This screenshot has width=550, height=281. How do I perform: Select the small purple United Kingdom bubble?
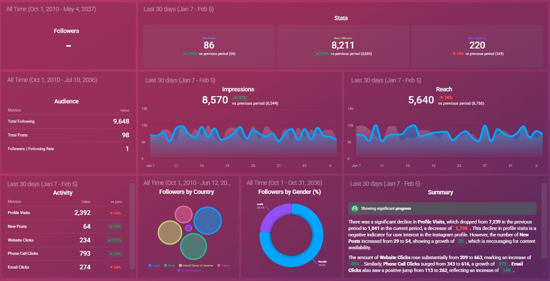188,228
